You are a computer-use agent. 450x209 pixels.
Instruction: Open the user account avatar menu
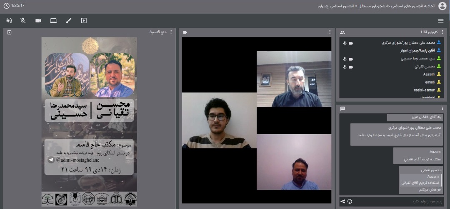click(442, 6)
